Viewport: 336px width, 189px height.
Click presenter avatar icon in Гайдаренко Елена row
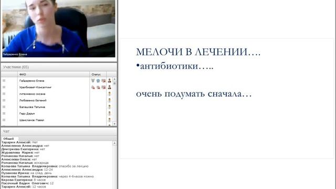point(110,80)
